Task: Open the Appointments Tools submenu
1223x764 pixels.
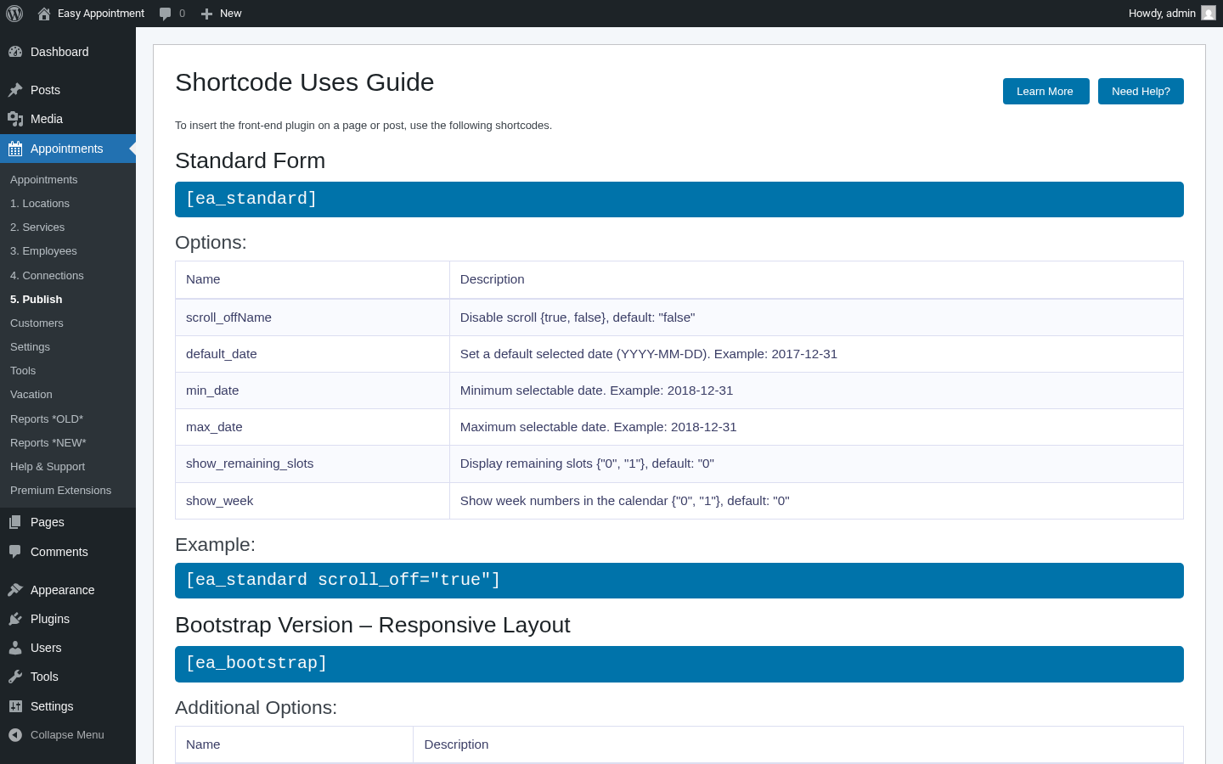Action: tap(23, 371)
